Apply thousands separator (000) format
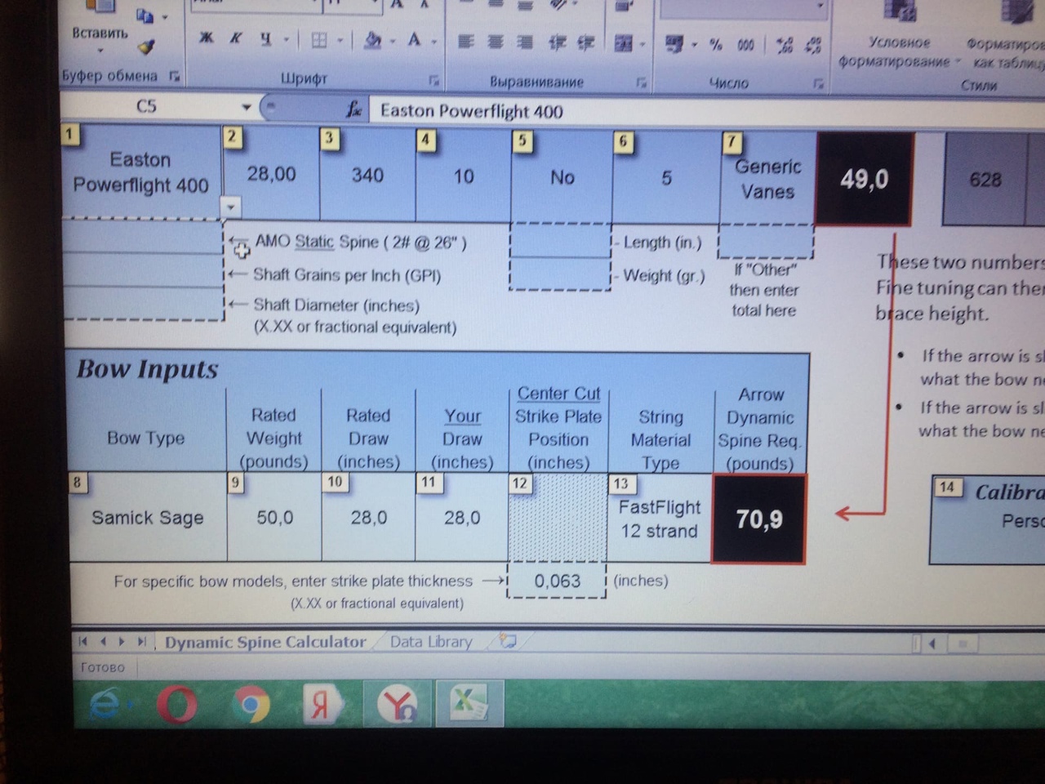 tap(746, 46)
